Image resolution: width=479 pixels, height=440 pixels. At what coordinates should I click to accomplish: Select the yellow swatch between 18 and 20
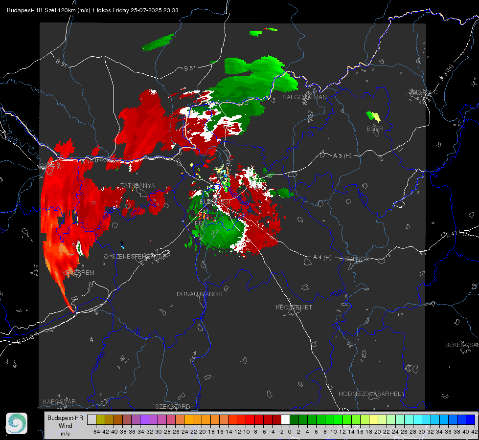pos(373,419)
